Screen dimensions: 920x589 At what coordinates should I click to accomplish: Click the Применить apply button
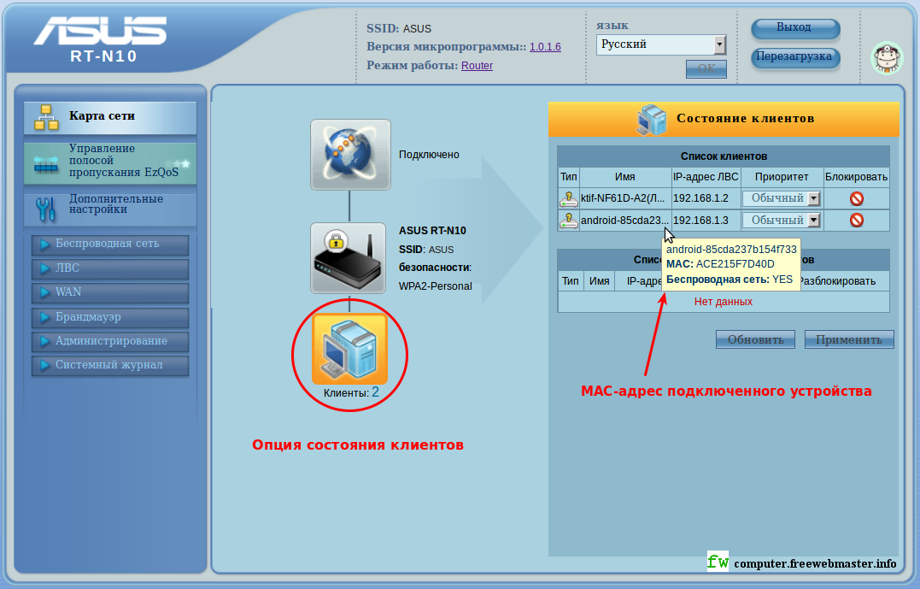coord(849,339)
